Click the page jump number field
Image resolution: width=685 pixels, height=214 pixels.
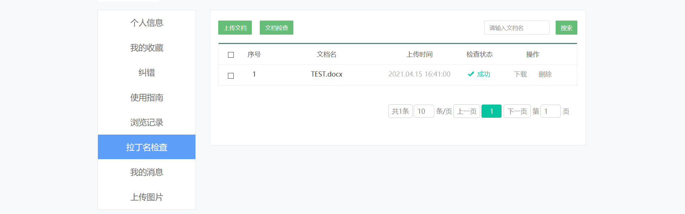click(550, 111)
